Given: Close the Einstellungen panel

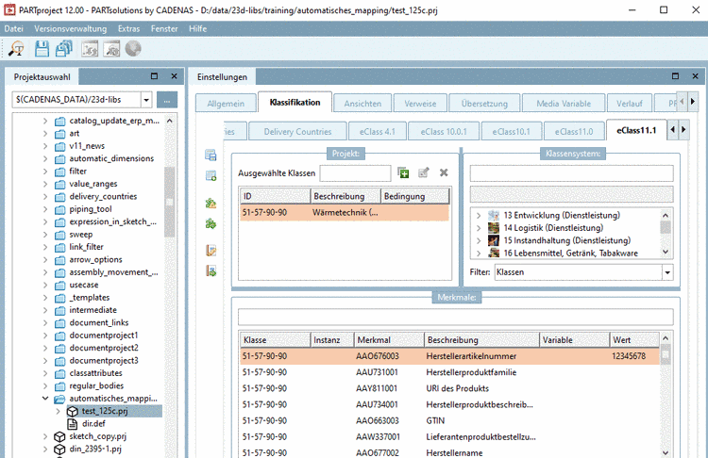Looking at the screenshot, I should pos(696,76).
